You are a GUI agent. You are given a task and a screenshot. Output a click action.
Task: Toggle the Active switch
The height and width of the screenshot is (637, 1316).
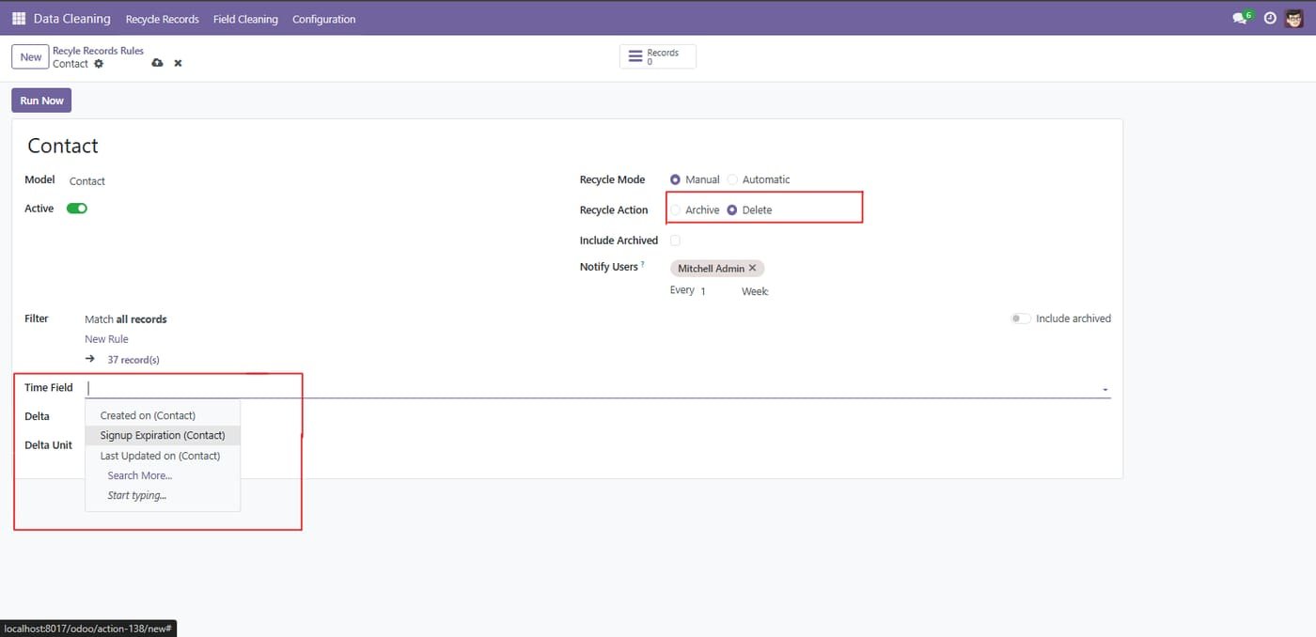click(x=77, y=209)
